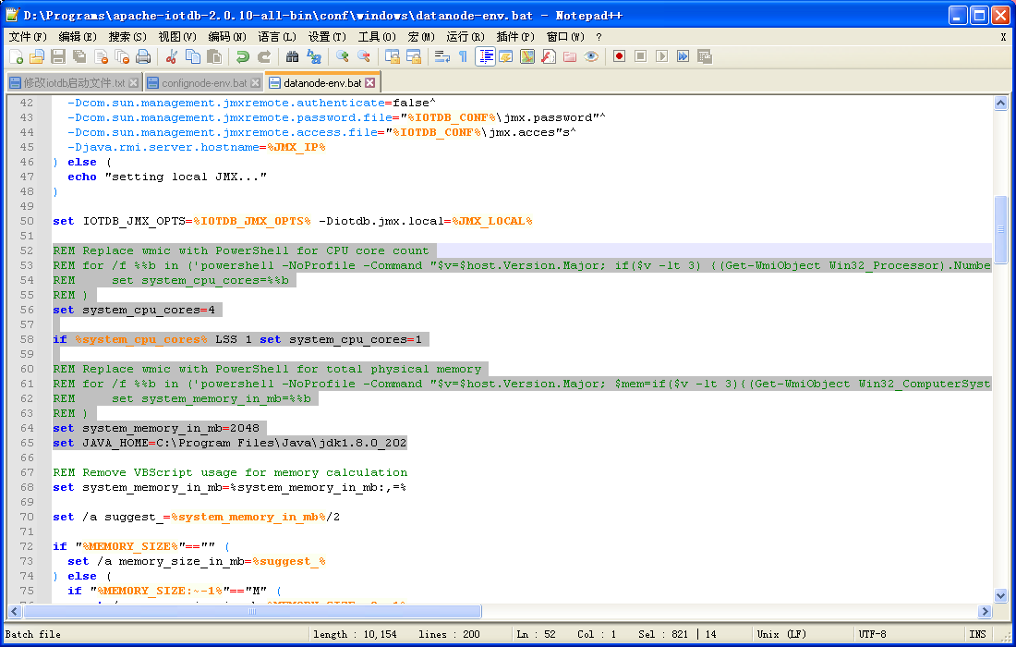This screenshot has height=647, width=1016.
Task: Open Find dialog with binoculars icon
Action: point(292,57)
